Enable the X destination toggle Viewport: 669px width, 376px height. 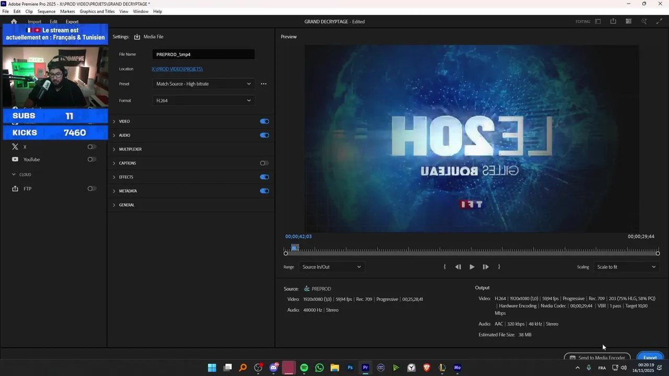pyautogui.click(x=92, y=147)
